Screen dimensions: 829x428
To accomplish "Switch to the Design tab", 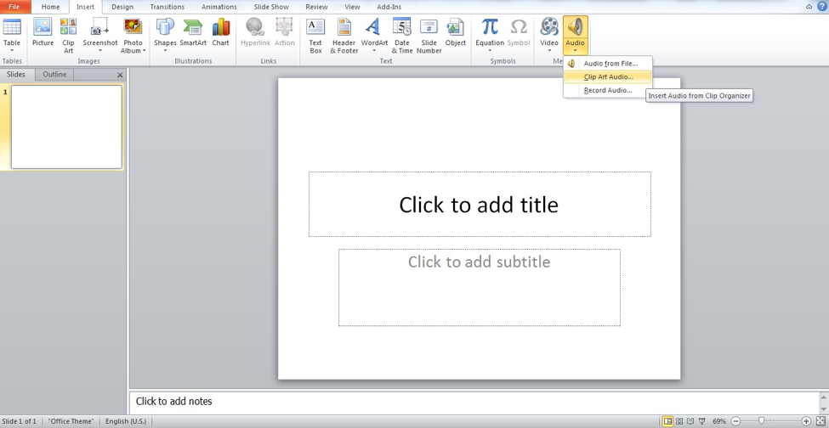I will 122,7.
